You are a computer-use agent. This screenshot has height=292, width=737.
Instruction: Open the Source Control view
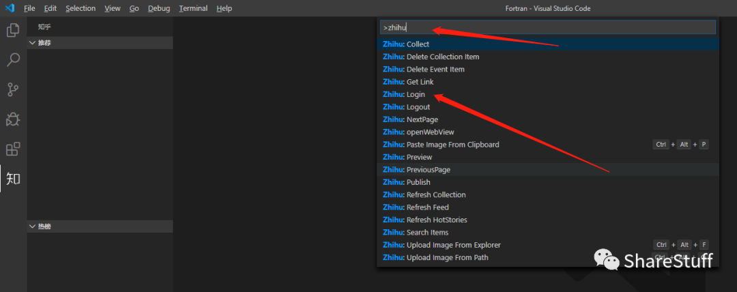pos(13,89)
